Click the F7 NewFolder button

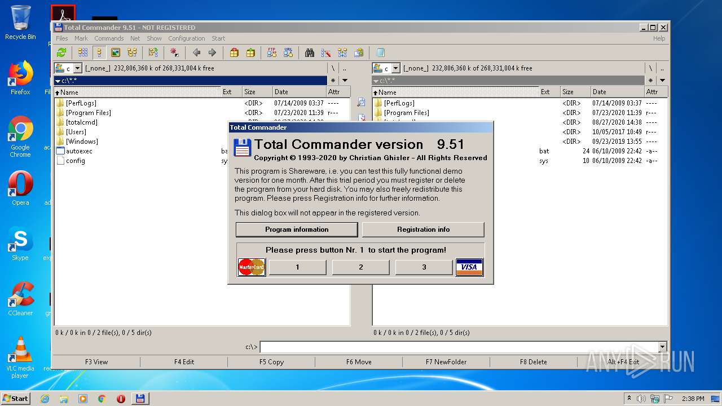[x=446, y=362]
